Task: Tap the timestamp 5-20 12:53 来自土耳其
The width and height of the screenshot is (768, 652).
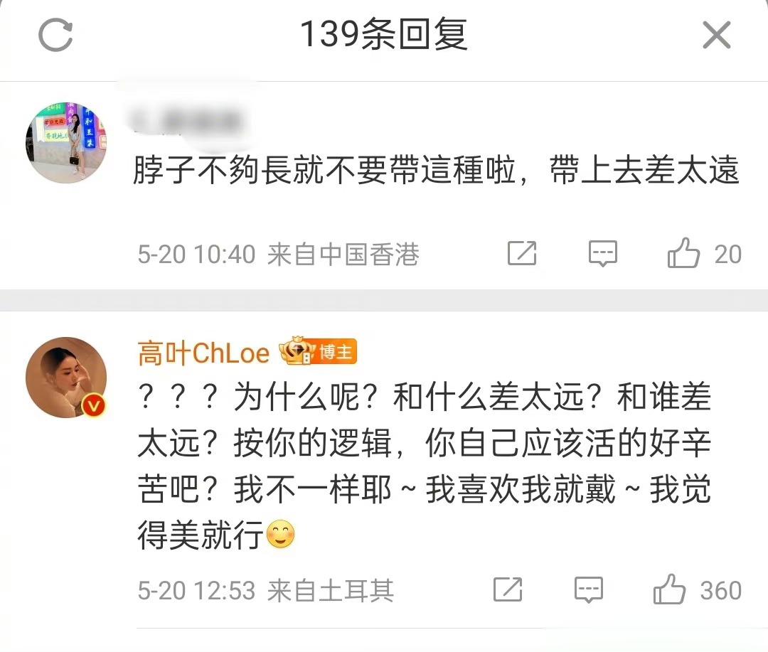Action: [x=266, y=590]
